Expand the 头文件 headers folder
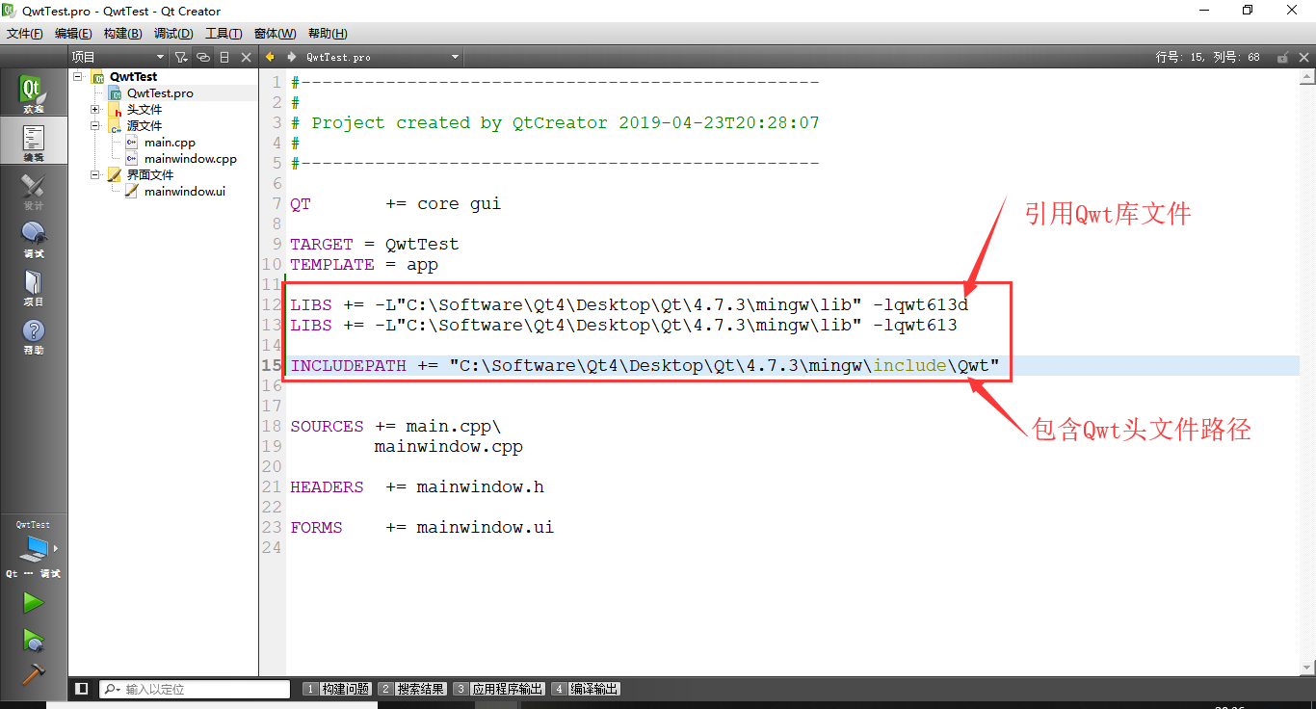Image resolution: width=1316 pixels, height=709 pixels. [x=95, y=109]
